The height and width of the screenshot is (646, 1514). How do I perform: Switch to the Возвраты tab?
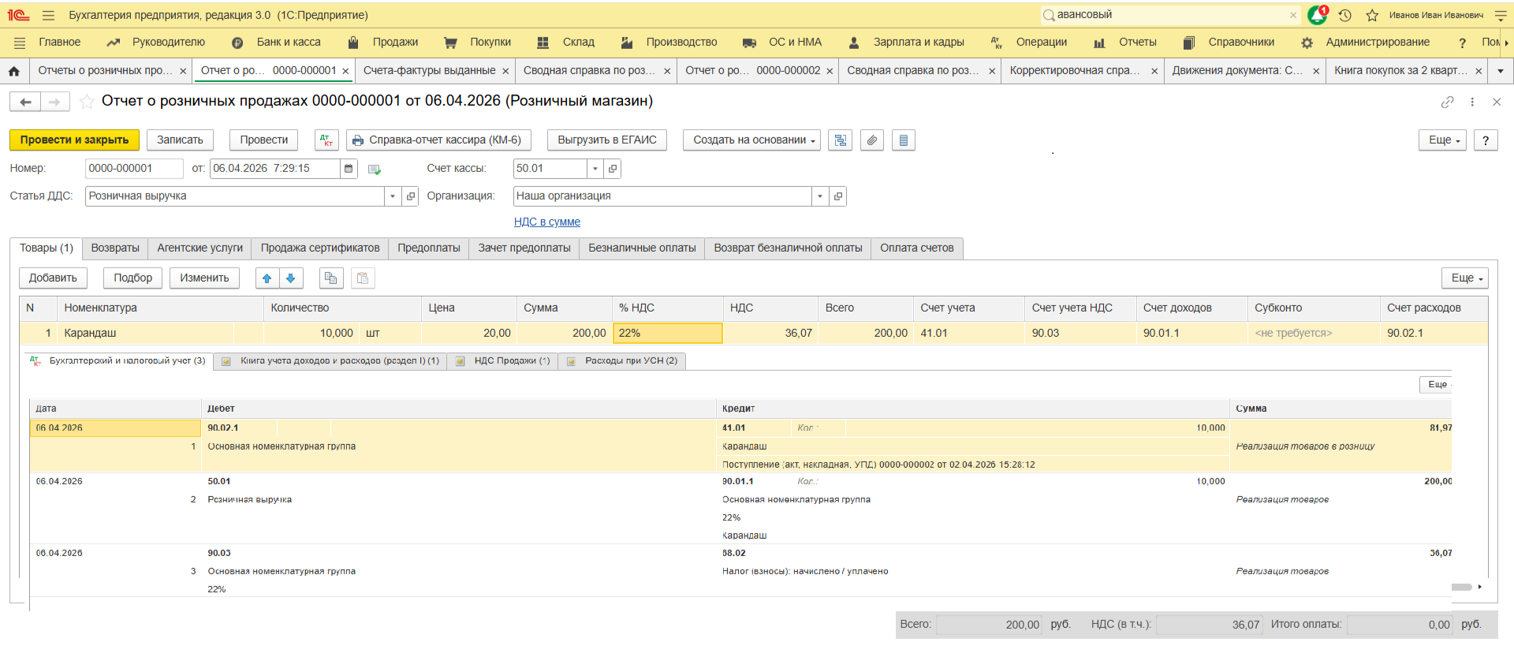[x=115, y=248]
